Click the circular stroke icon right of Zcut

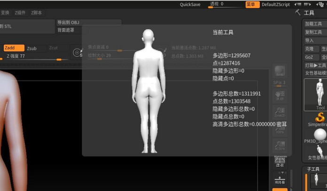(77, 53)
